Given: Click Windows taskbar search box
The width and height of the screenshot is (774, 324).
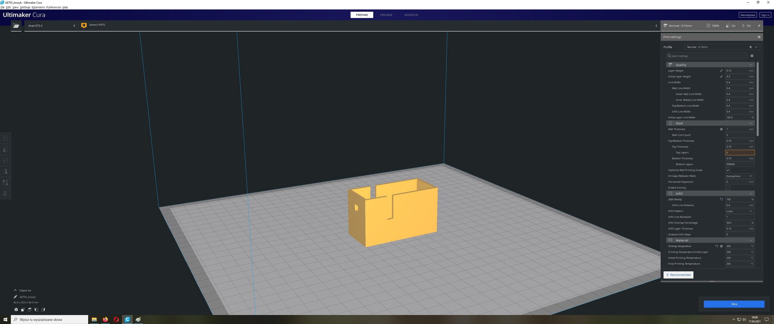Looking at the screenshot, I should [49, 319].
